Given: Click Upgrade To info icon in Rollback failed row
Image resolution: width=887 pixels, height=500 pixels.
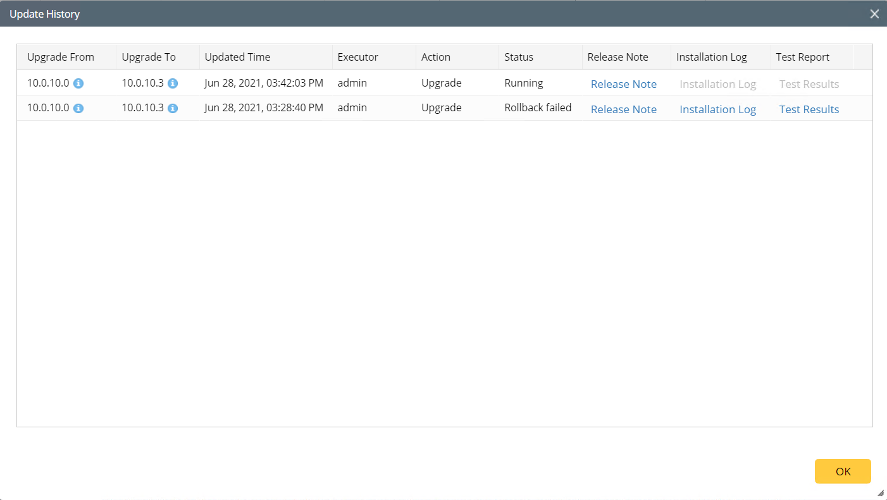Looking at the screenshot, I should point(173,108).
